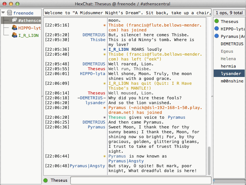Click the 'Pyramus is now known as' line
The width and height of the screenshot is (246, 185).
[138, 158]
